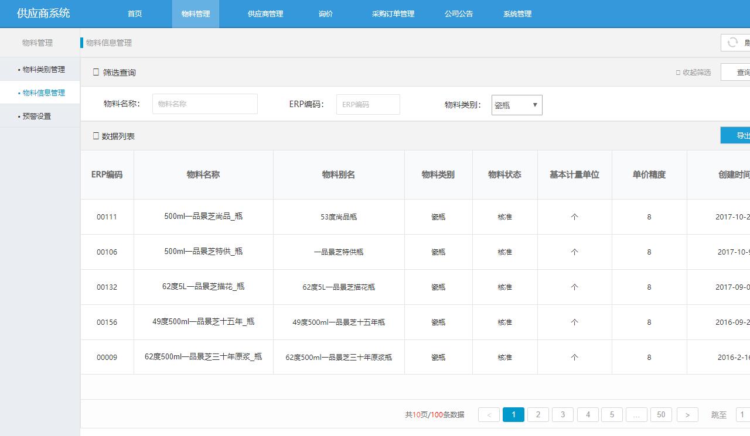Click alias 62度5L一品景芝描花瓶
The width and height of the screenshot is (750, 436).
[x=339, y=287]
